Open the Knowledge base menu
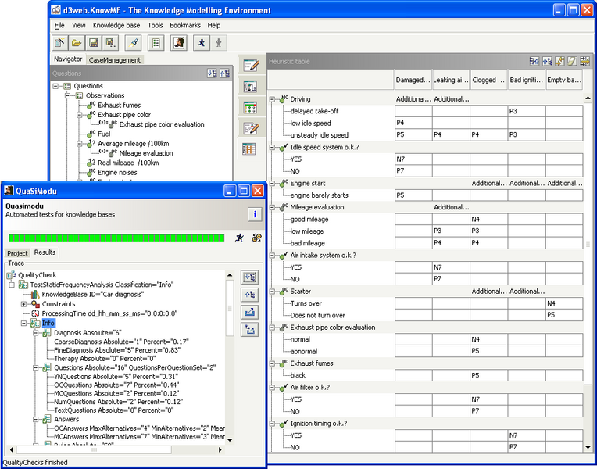The width and height of the screenshot is (597, 469). click(116, 25)
